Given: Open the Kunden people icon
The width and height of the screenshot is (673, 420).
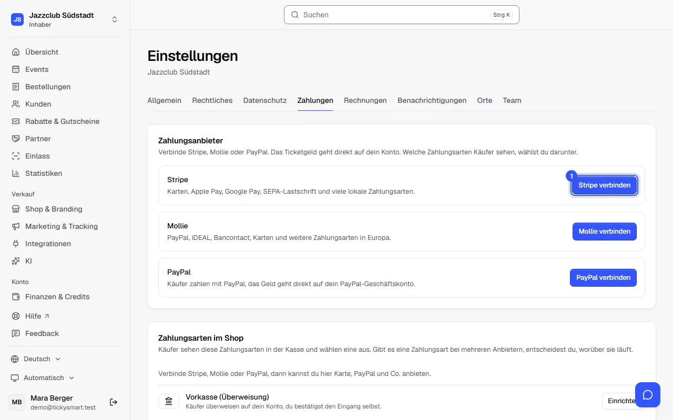Looking at the screenshot, I should click(x=16, y=104).
